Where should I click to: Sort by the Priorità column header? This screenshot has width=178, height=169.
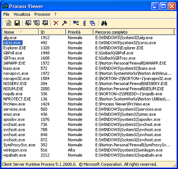(79, 32)
